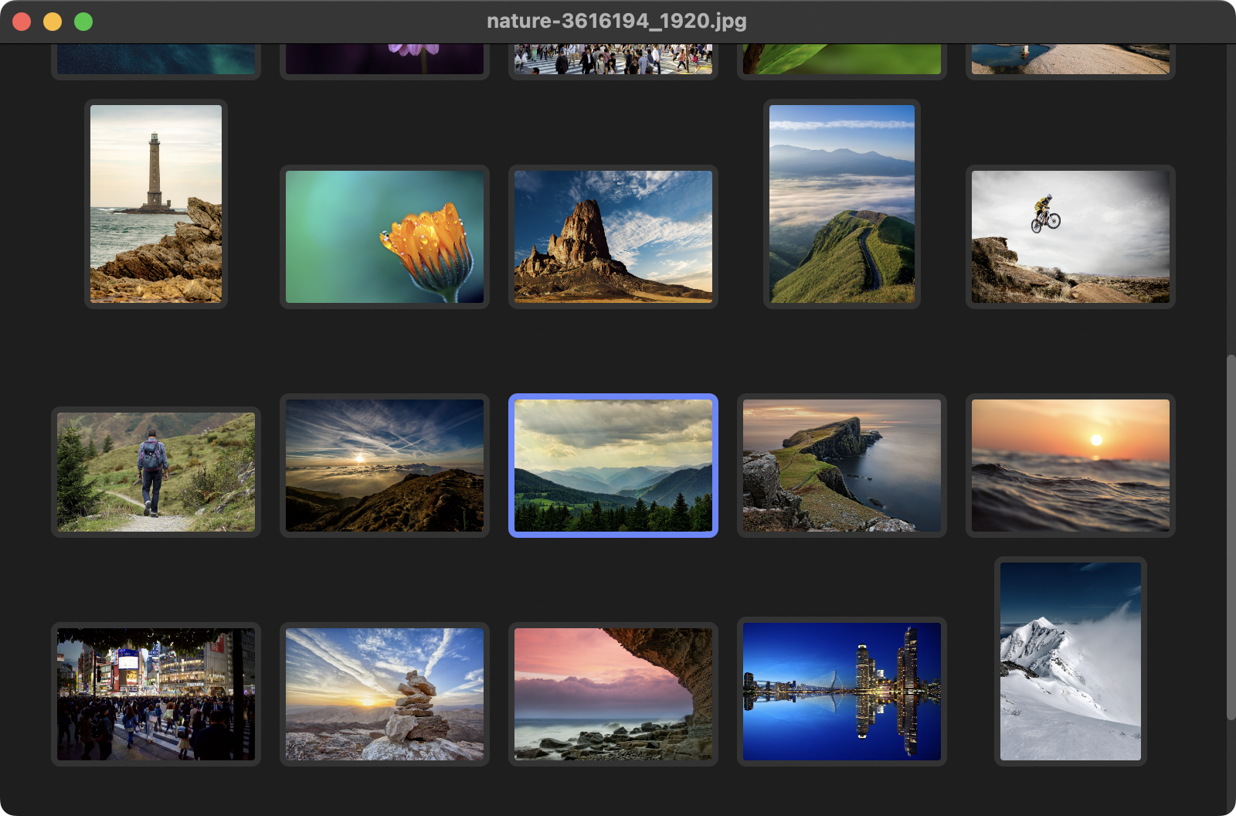This screenshot has width=1236, height=816.
Task: Open the orange flower with dewdrops photo
Action: (x=385, y=236)
